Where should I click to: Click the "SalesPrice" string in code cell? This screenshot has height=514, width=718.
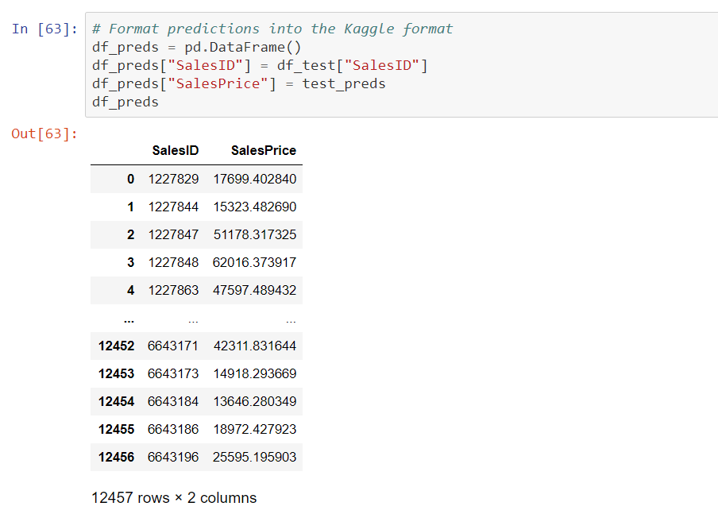(218, 84)
